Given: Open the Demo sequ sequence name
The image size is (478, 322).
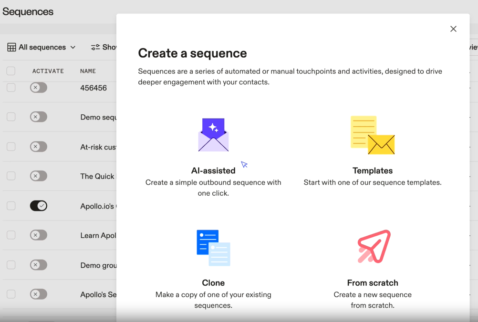Looking at the screenshot, I should 98,117.
